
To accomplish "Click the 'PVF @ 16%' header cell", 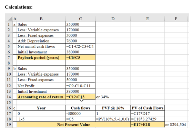I will pos(113,108).
